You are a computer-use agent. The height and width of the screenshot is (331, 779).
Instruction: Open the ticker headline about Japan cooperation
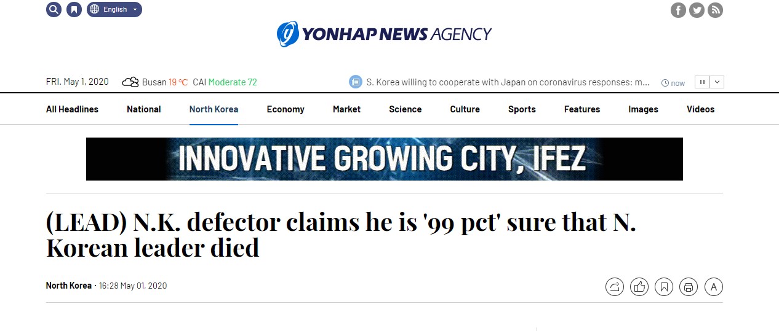point(508,82)
